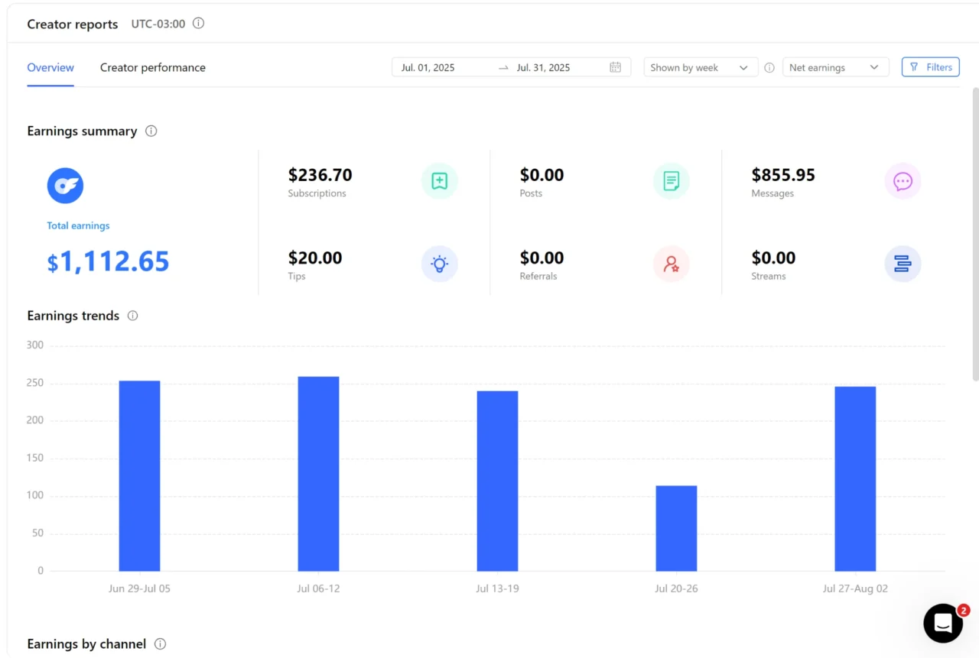Open the Filters button
This screenshot has width=979, height=658.
[930, 67]
